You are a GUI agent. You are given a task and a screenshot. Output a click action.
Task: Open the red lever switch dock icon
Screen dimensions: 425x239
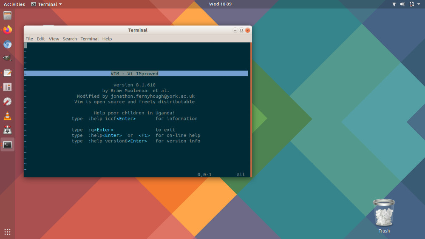pyautogui.click(x=7, y=130)
